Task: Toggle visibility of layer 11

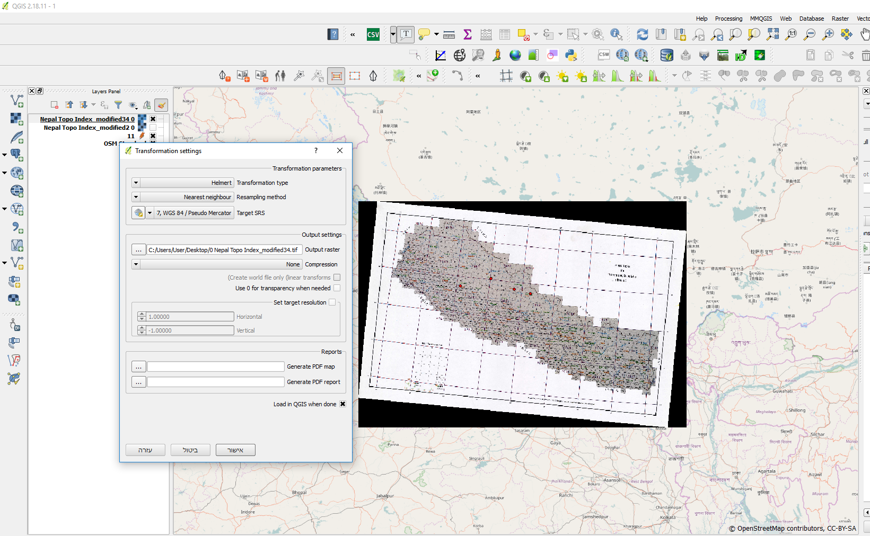Action: point(153,136)
